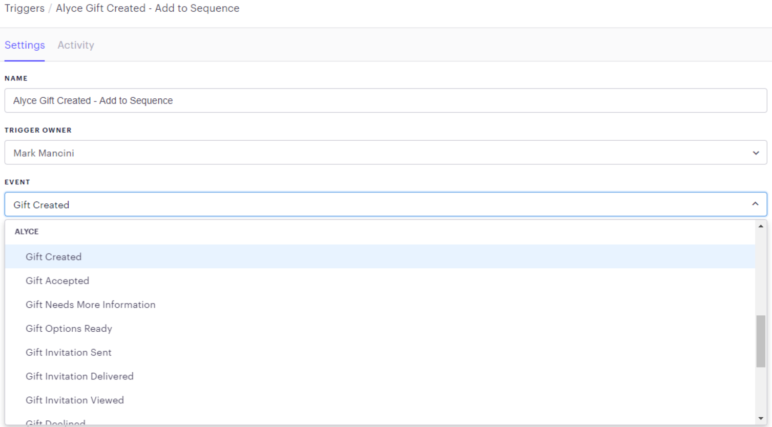
Task: Click the dropdown list's scroll-up arrow
Action: tap(761, 226)
